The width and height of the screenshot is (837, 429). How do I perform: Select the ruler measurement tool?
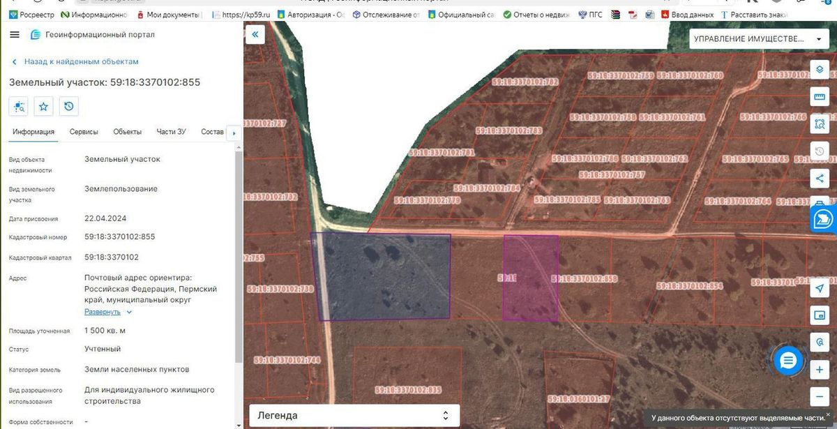click(820, 96)
